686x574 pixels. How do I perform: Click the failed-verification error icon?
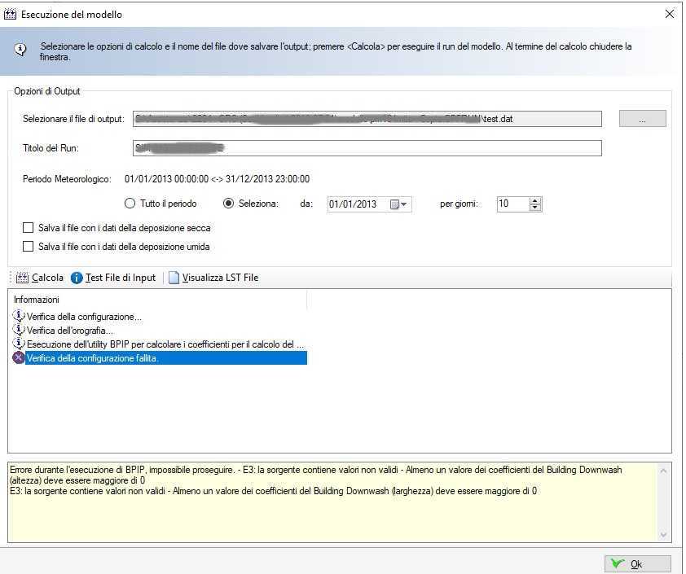[18, 358]
